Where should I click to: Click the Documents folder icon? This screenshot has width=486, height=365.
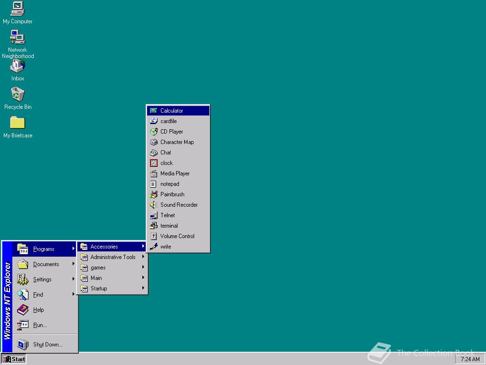tap(23, 264)
